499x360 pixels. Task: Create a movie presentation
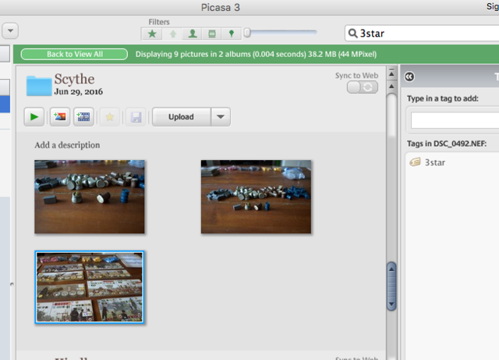pos(83,116)
